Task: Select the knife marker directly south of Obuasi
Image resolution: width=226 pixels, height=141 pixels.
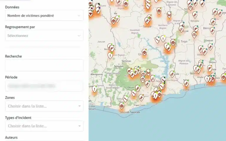Action: pyautogui.click(x=134, y=93)
